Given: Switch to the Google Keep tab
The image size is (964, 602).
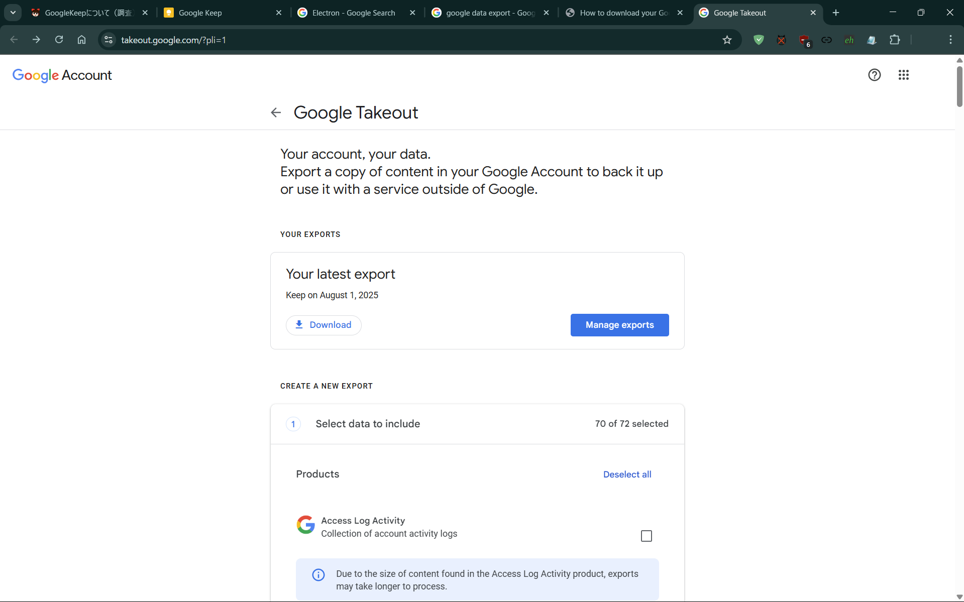Looking at the screenshot, I should 223,13.
